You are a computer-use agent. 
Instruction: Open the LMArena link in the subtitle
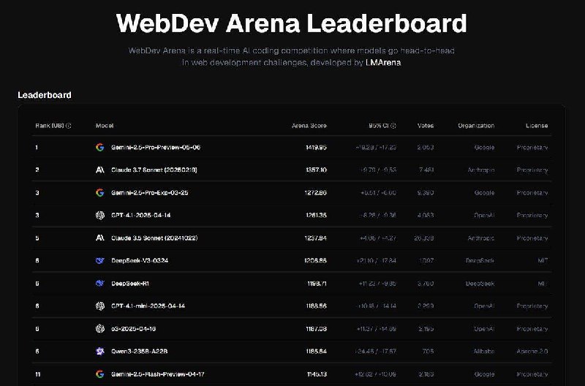point(383,63)
